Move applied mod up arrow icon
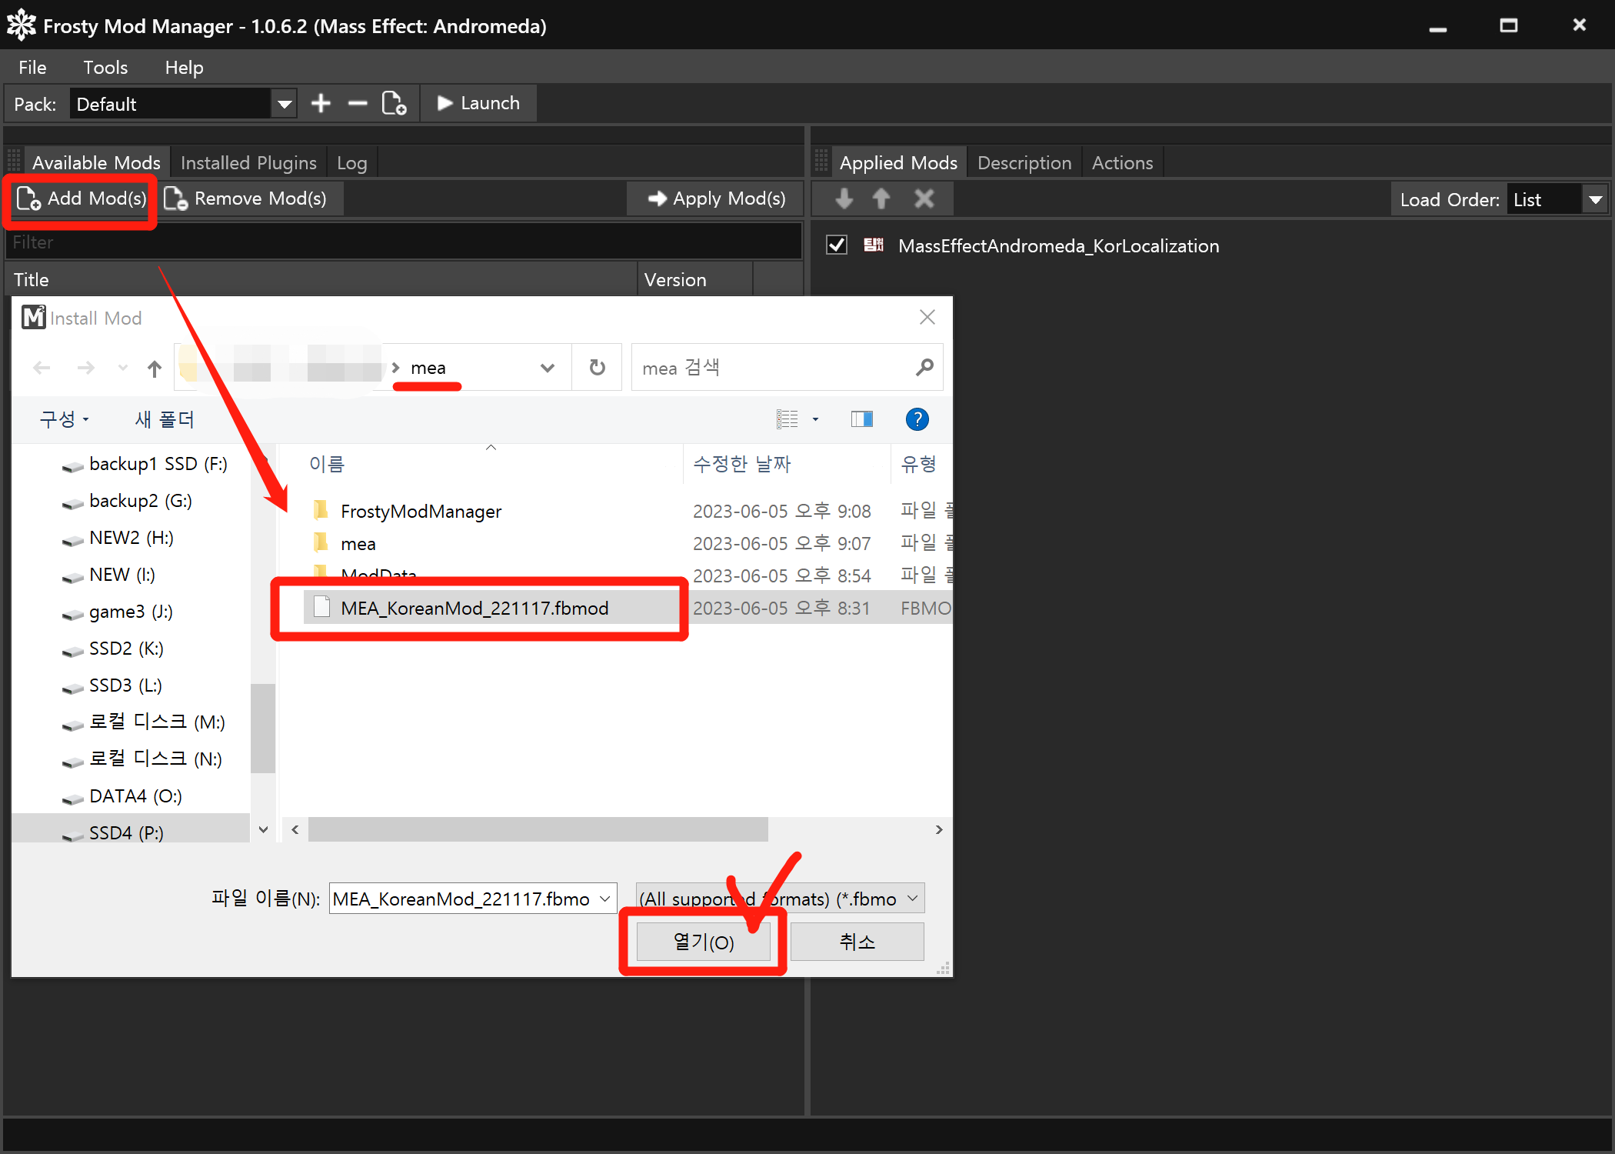Image resolution: width=1615 pixels, height=1154 pixels. coord(881,199)
